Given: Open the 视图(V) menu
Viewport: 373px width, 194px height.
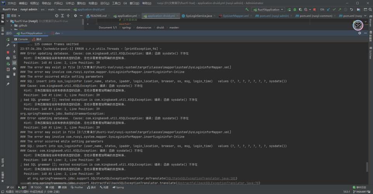Looking at the screenshot, I should pos(35,3).
